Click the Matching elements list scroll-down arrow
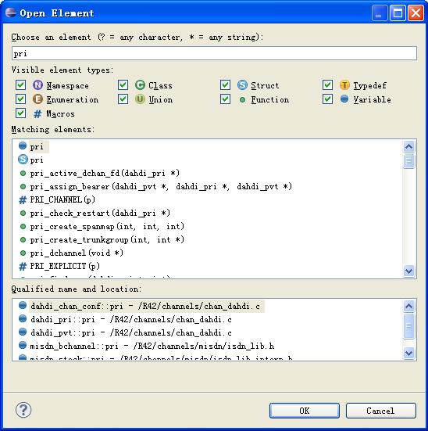This screenshot has width=428, height=431. click(x=408, y=271)
